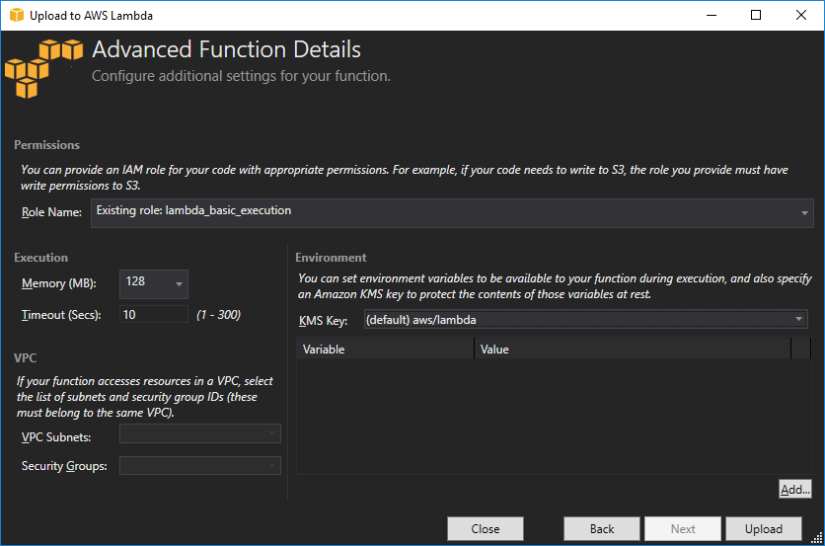Minimize the Upload to AWS Lambda window
This screenshot has width=825, height=546.
tap(710, 16)
